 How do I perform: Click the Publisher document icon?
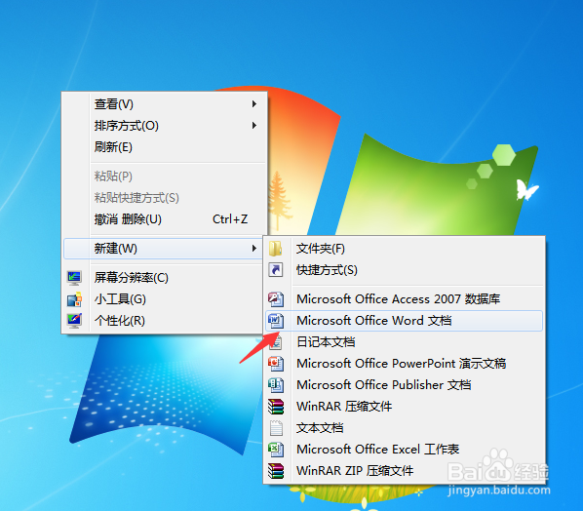(x=276, y=385)
